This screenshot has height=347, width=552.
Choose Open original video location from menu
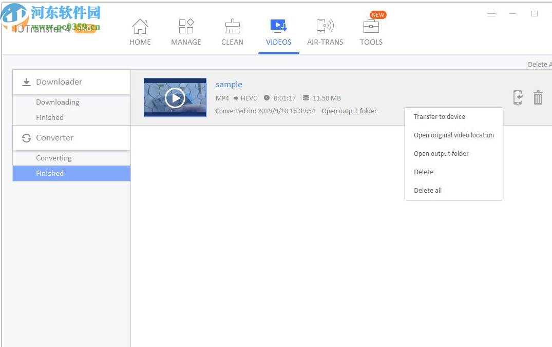[454, 135]
